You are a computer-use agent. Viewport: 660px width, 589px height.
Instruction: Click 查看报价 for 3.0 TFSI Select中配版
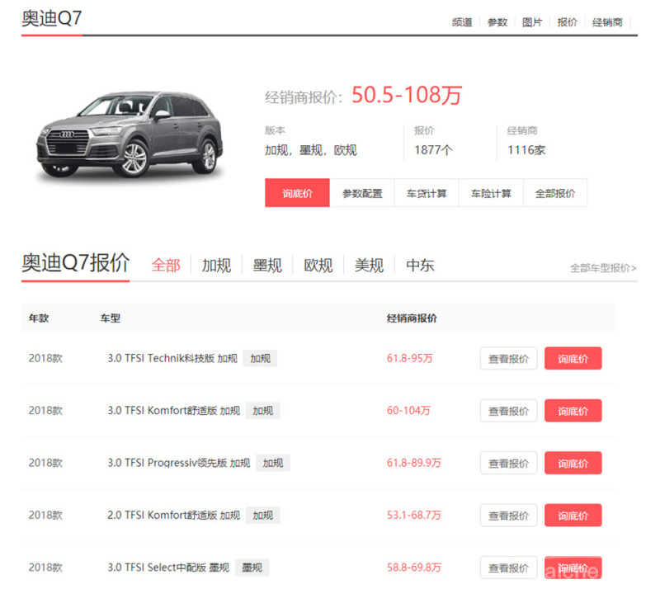click(x=508, y=568)
